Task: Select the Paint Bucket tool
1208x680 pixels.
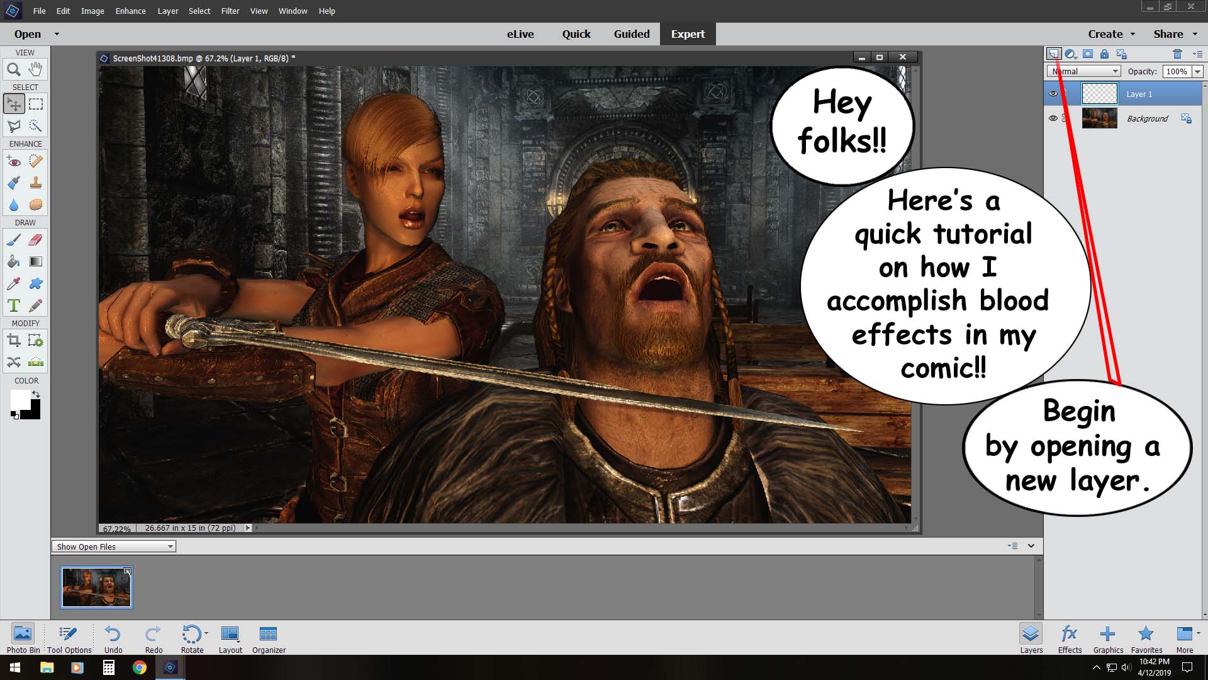Action: [14, 262]
